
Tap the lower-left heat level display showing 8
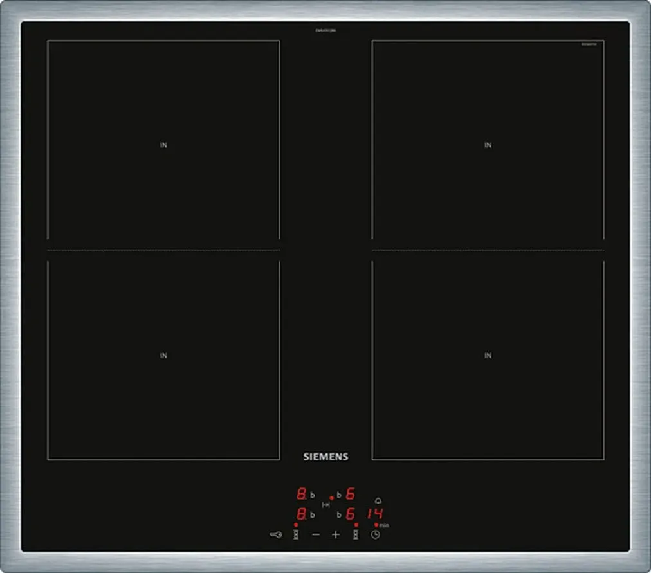[302, 514]
